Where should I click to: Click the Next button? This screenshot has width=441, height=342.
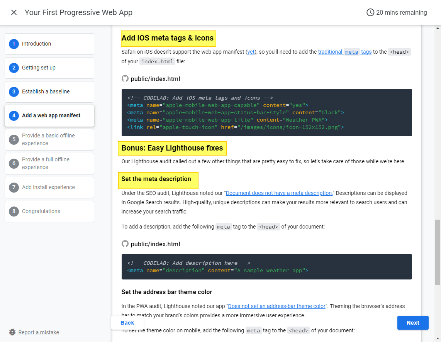pyautogui.click(x=412, y=323)
